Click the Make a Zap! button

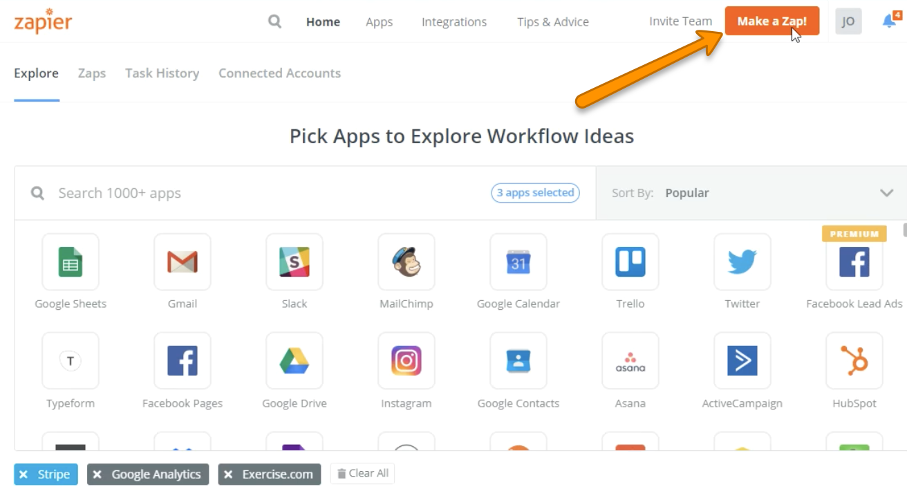(x=772, y=21)
